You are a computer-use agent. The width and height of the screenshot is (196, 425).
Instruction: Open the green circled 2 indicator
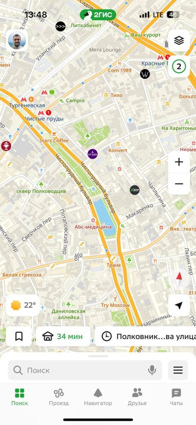point(179,67)
